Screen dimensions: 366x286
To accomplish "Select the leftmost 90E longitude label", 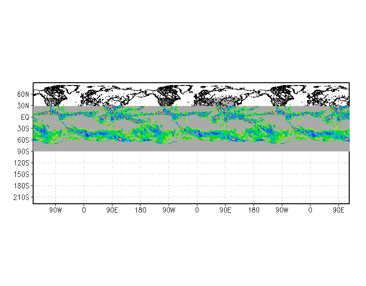I will pyautogui.click(x=112, y=210).
